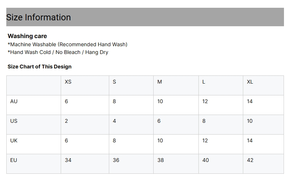Click EU size 42 cell

click(x=250, y=160)
